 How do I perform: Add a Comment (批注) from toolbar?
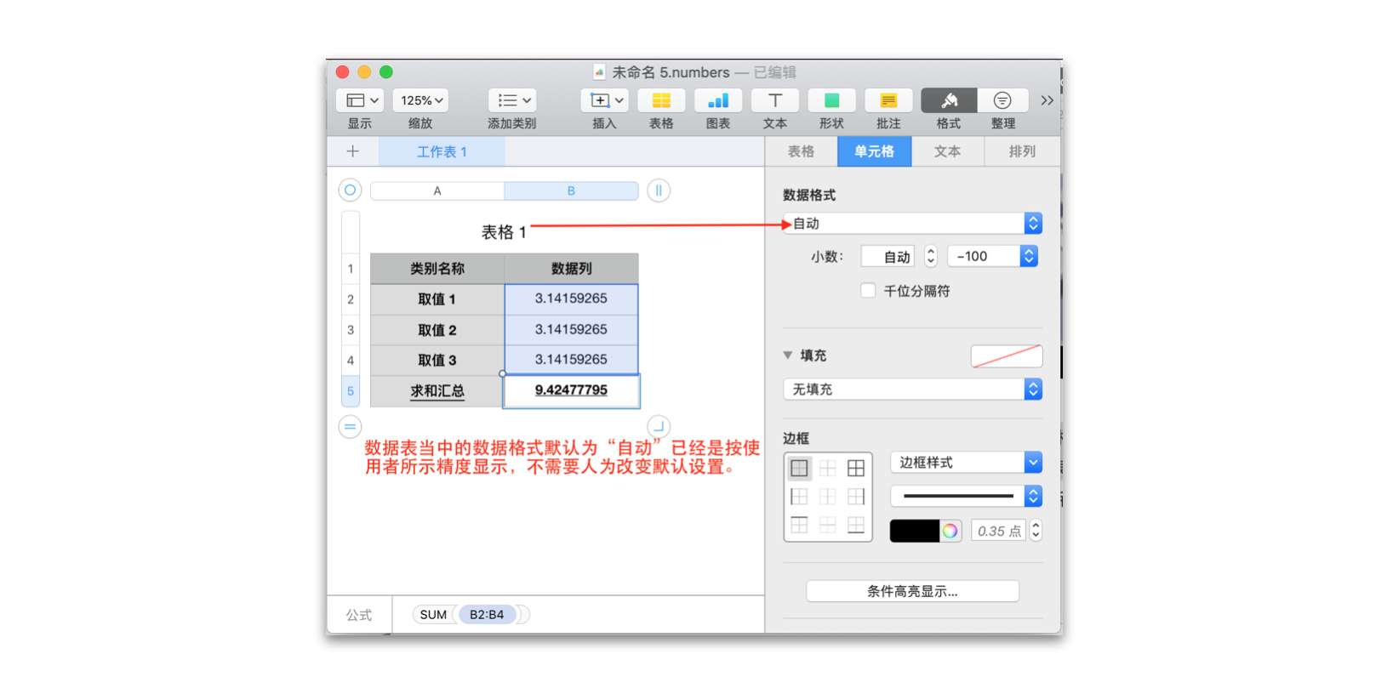point(888,101)
